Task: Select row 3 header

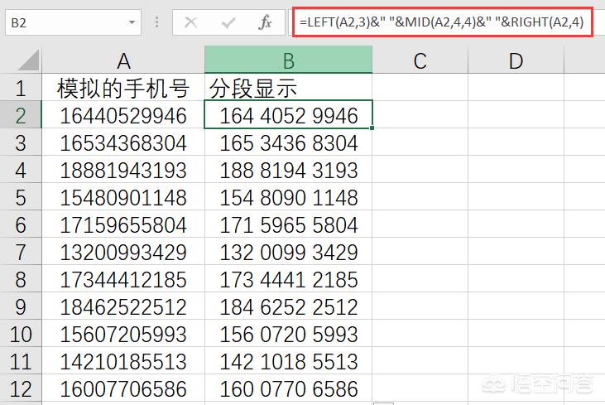Action: (x=21, y=142)
